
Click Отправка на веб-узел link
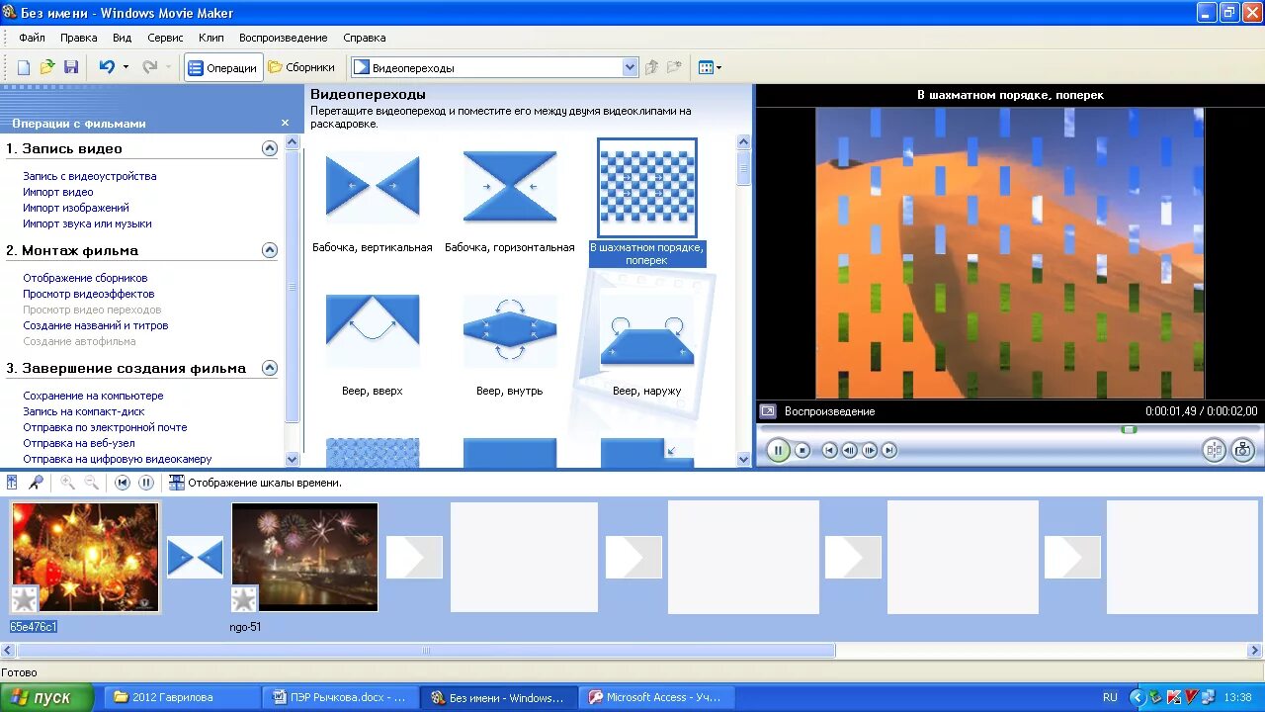coord(79,443)
